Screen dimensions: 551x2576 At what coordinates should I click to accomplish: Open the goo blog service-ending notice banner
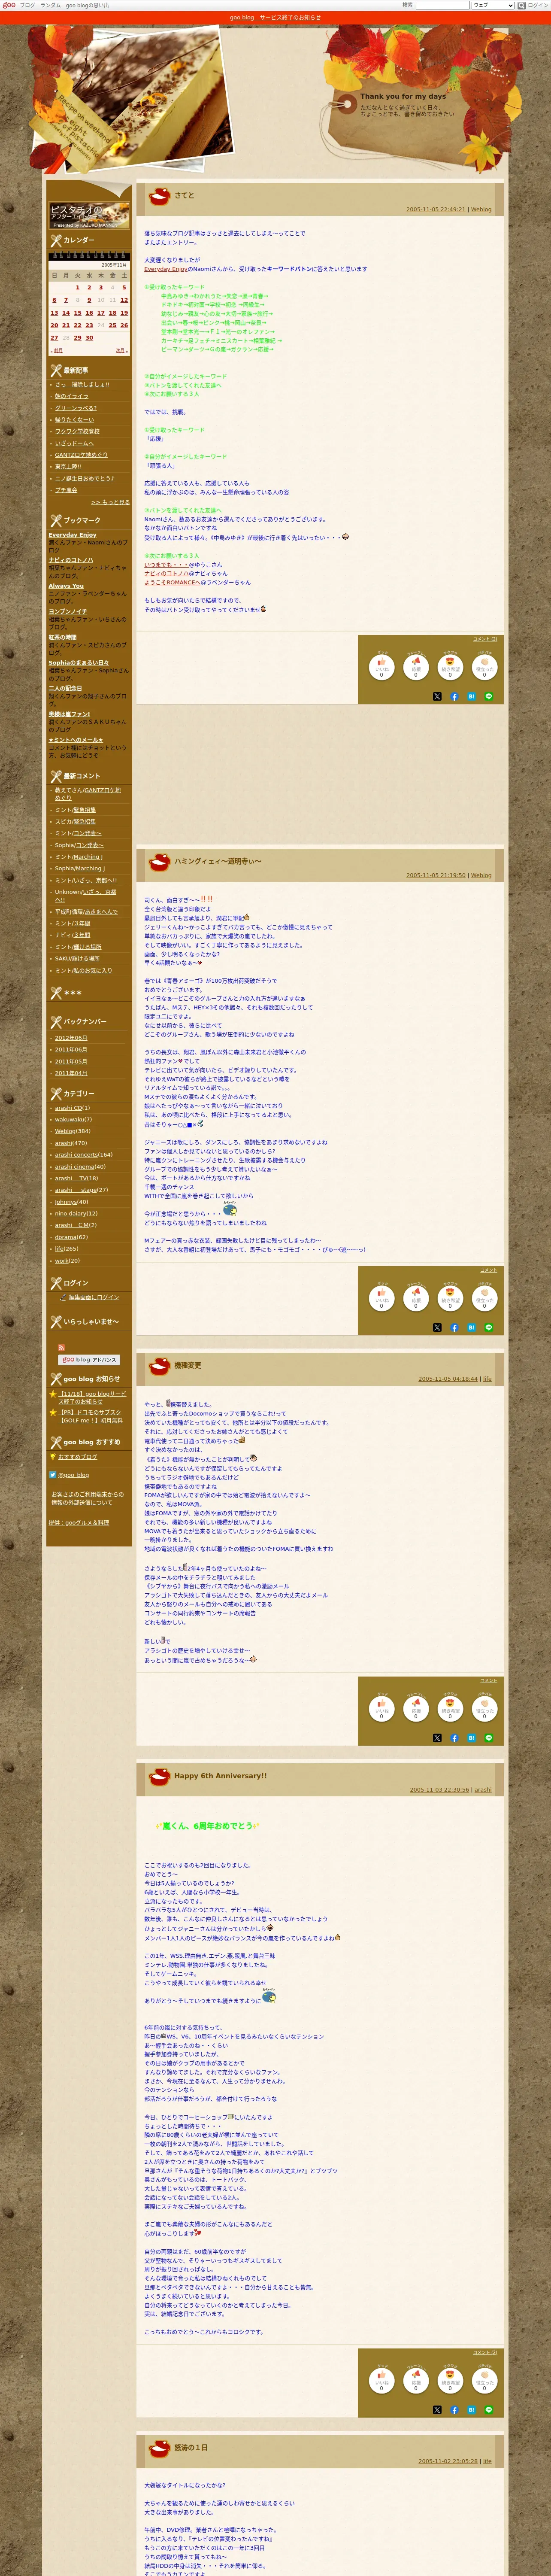point(275,17)
